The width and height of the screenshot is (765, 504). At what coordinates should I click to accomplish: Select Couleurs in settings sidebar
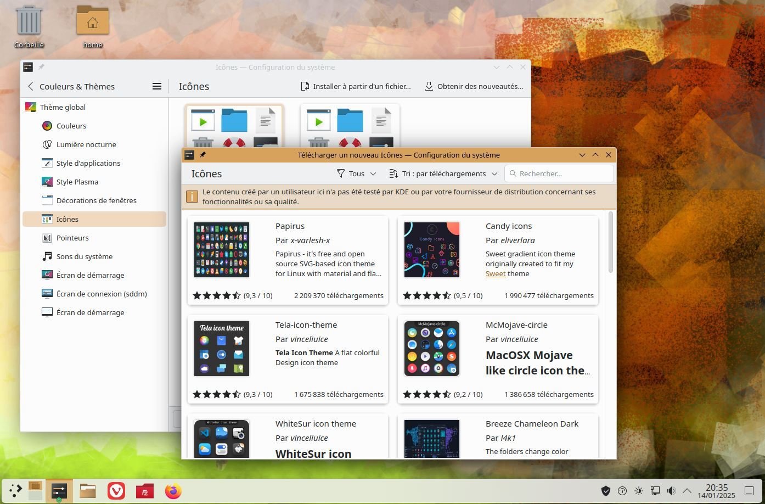click(94, 126)
